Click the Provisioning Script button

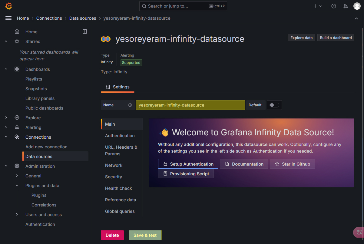click(186, 173)
